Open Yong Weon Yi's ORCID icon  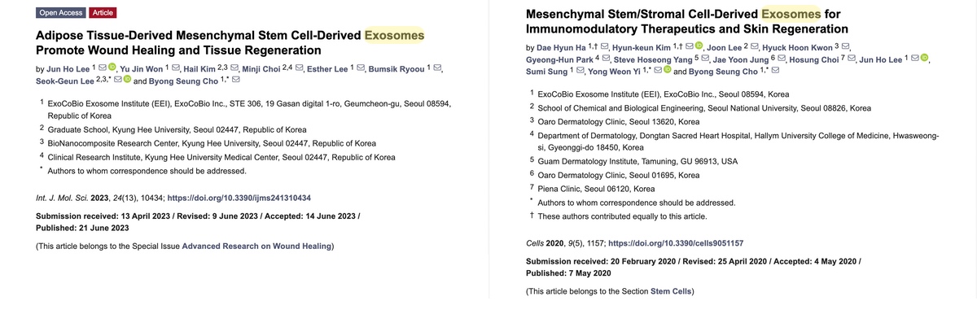[x=667, y=72]
